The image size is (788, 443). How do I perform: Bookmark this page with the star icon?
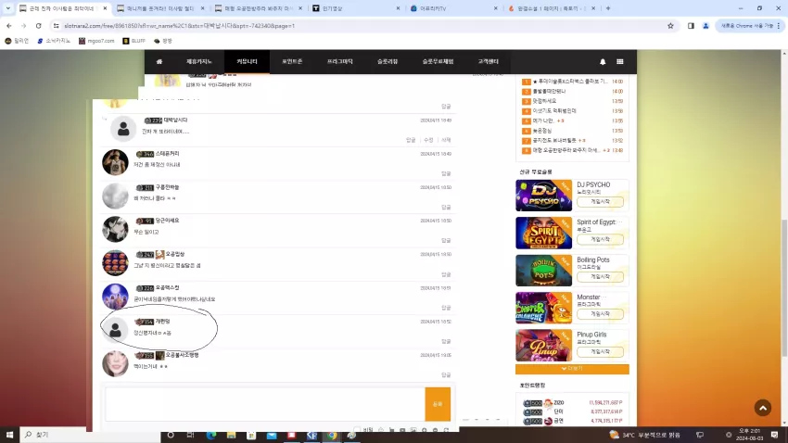(670, 26)
